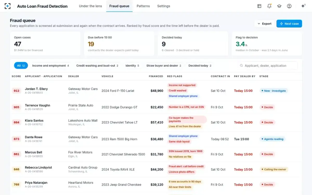Click the $57,410 financed amount
312x195 pixels.
157,122
